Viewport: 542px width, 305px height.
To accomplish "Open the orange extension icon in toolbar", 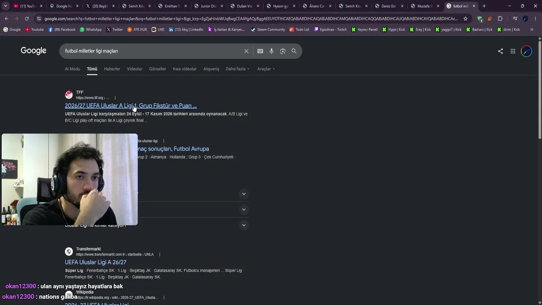I will point(489,19).
